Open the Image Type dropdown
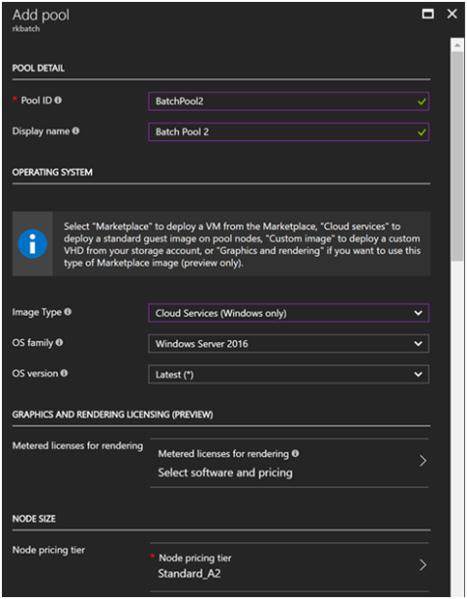Viewport: 467px width, 599px height. point(289,313)
